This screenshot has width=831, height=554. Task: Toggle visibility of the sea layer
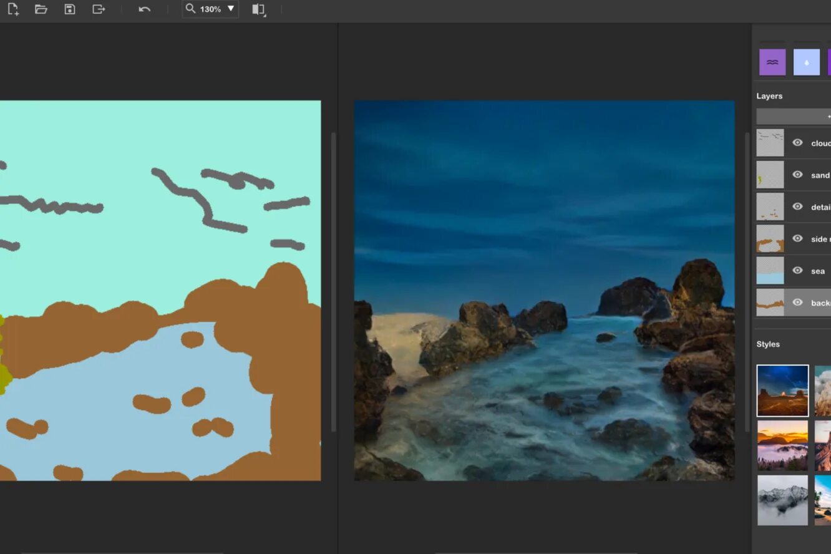click(797, 270)
